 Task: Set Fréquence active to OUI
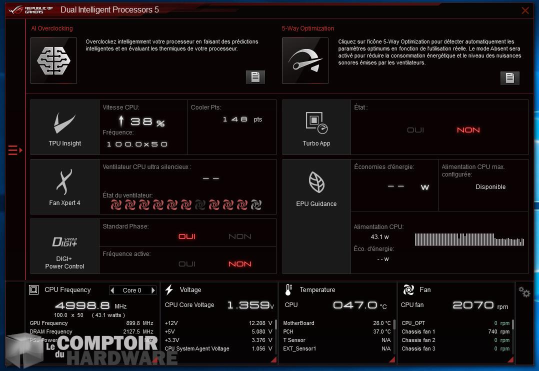coord(187,264)
